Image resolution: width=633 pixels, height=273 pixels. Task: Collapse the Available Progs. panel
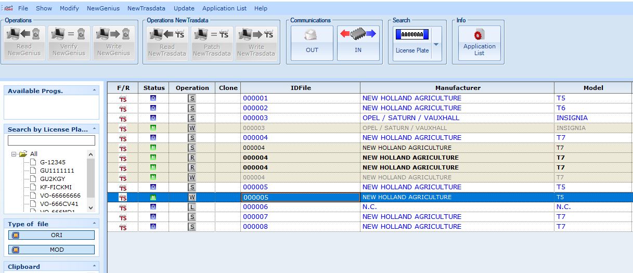pos(94,90)
